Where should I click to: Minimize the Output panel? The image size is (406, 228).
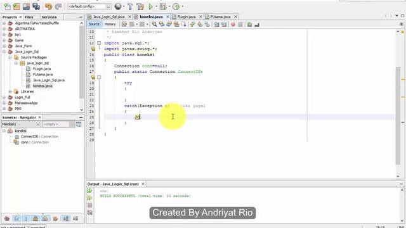[x=401, y=184]
